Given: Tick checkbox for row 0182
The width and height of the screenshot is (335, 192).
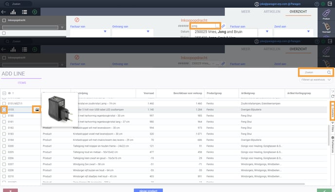Looking at the screenshot, I should (x=4, y=128).
